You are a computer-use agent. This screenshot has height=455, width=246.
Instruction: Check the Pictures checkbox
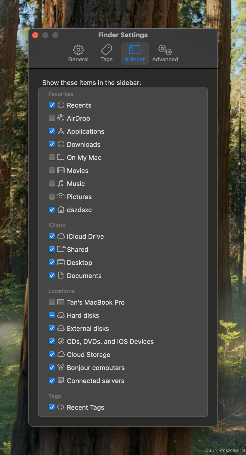pyautogui.click(x=52, y=197)
